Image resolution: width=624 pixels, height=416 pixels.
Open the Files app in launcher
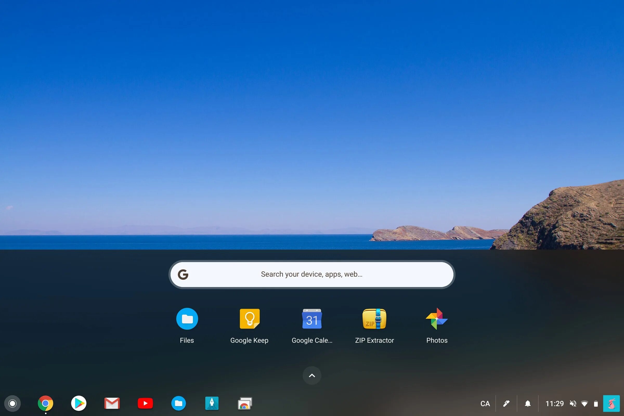click(x=187, y=319)
